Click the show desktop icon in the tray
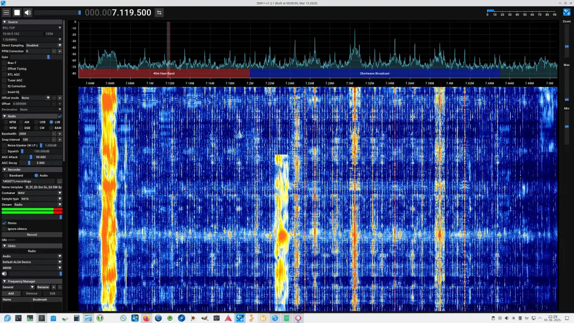This screenshot has width=574, height=323. click(567, 319)
